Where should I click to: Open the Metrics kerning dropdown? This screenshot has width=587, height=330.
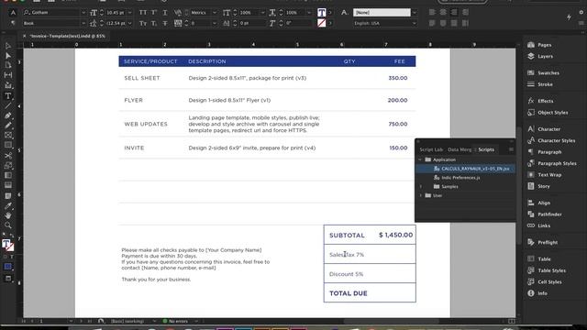[x=214, y=13]
